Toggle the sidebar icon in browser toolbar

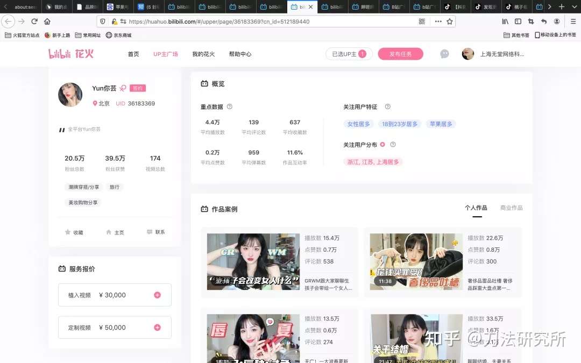tap(518, 22)
